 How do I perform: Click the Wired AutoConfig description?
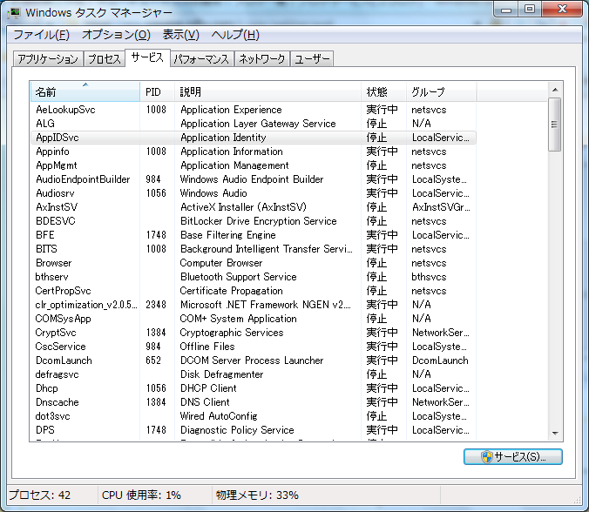(x=219, y=416)
